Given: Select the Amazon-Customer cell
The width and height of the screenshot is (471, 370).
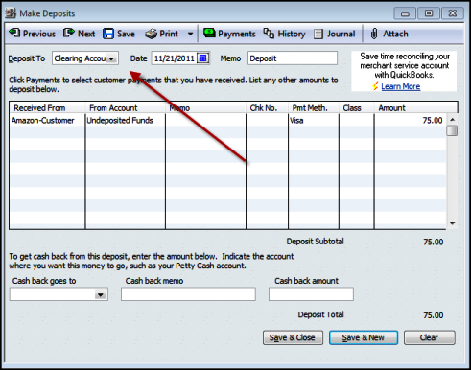Looking at the screenshot, I should [47, 121].
